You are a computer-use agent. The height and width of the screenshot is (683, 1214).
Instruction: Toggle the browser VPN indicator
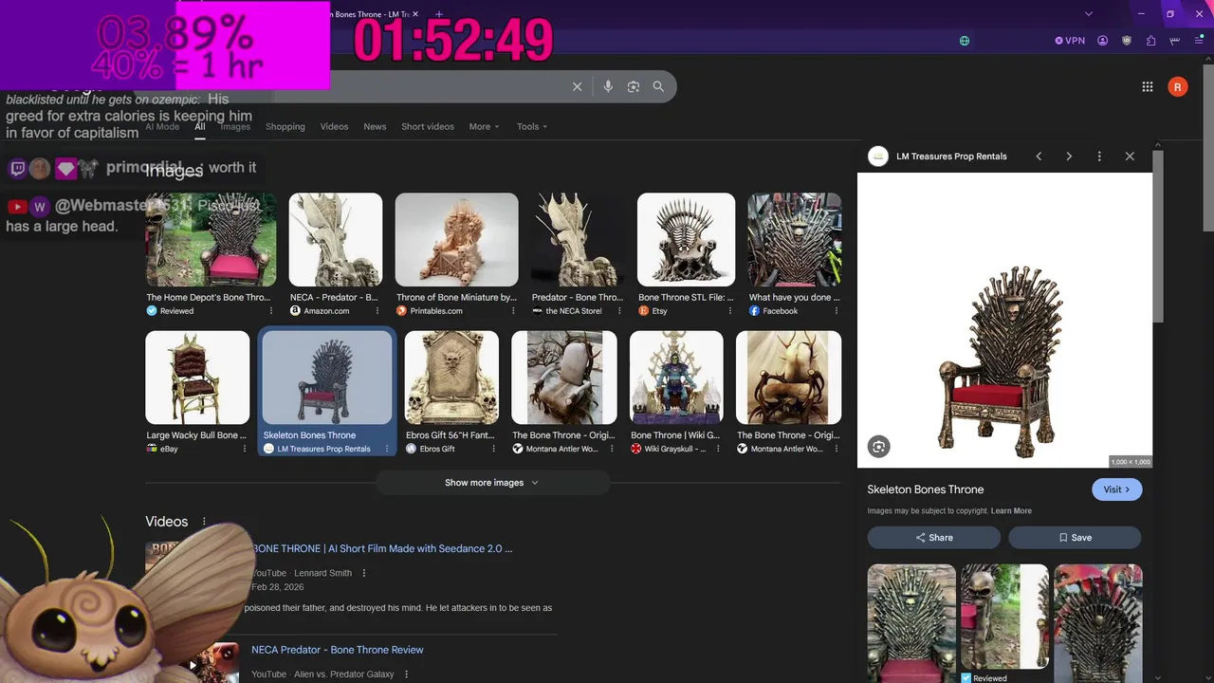(1070, 41)
